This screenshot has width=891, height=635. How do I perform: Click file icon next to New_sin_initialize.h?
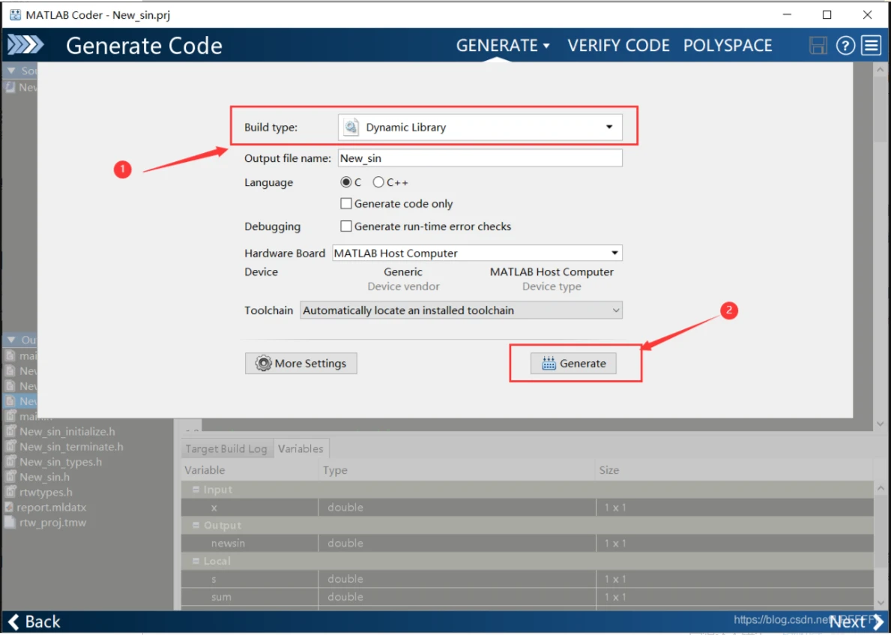pyautogui.click(x=10, y=432)
